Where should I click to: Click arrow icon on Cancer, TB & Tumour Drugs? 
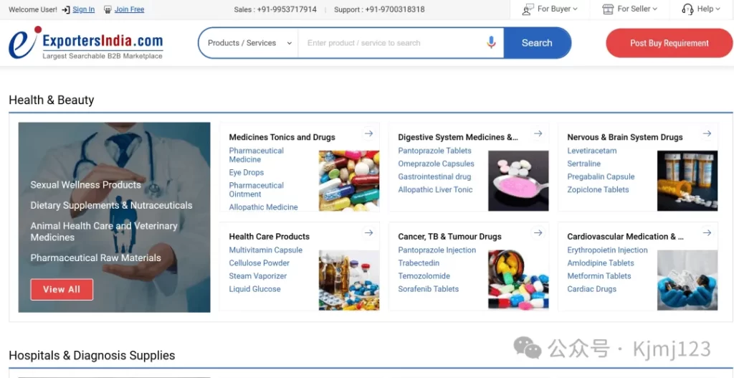coord(538,233)
